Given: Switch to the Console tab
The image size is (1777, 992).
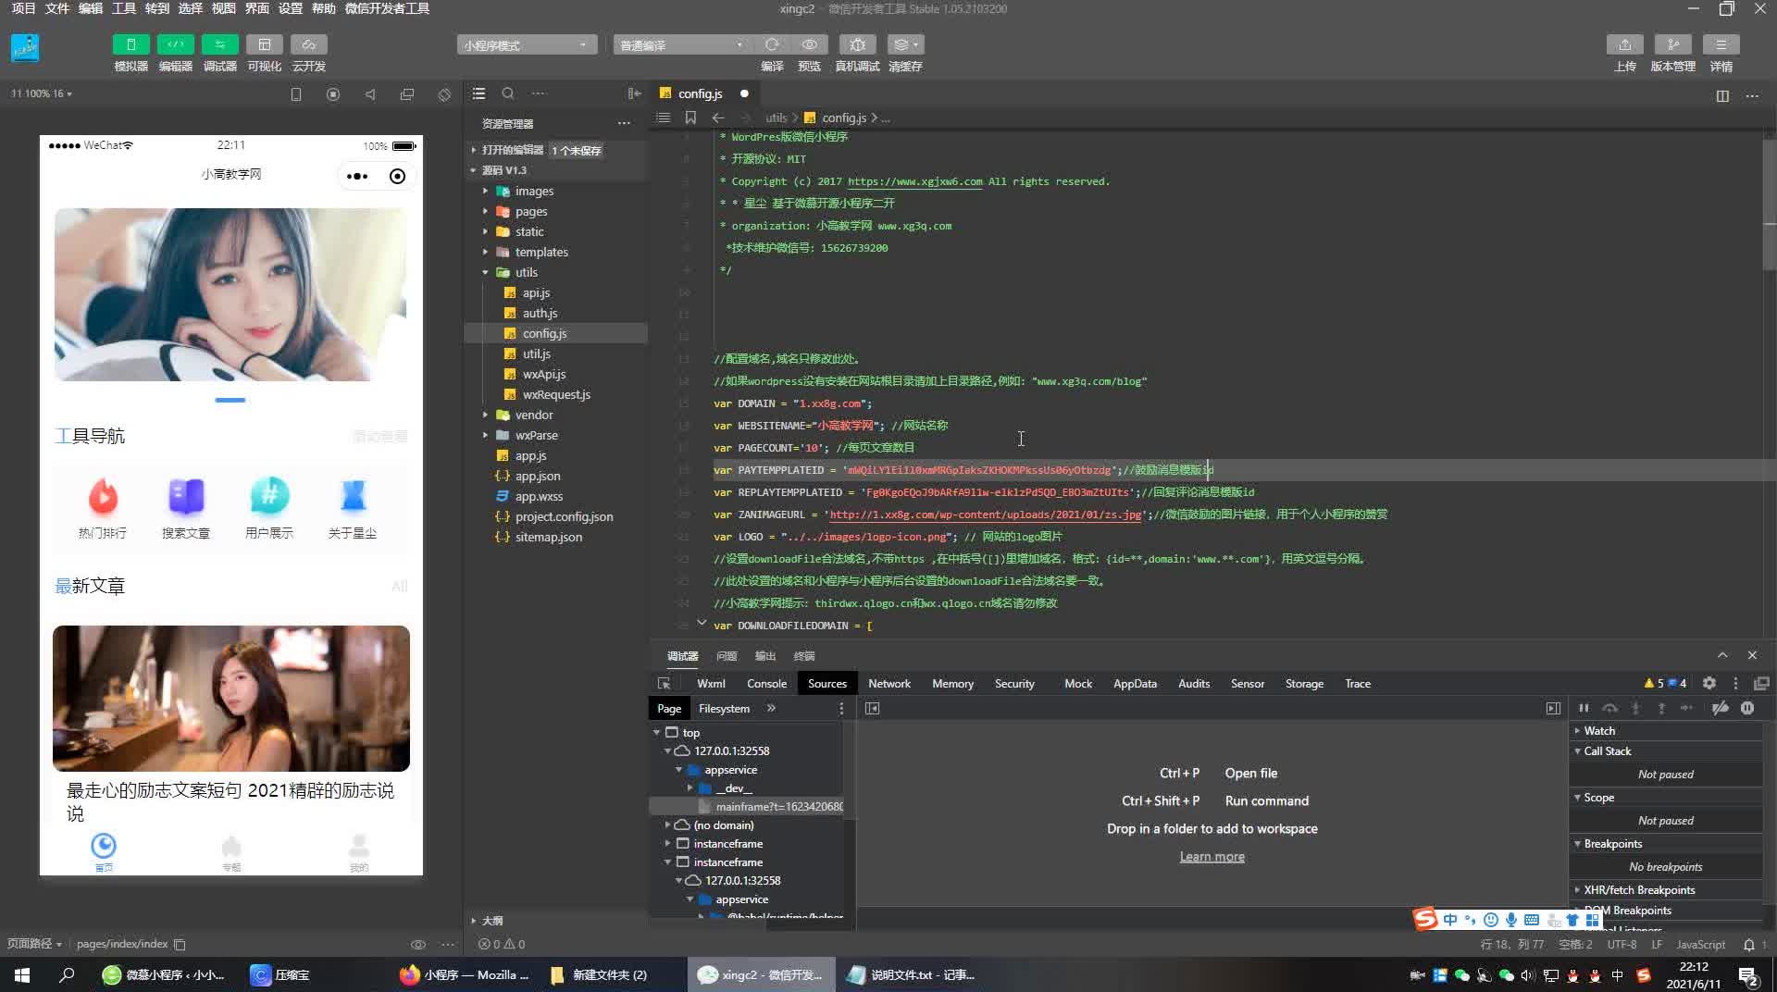Looking at the screenshot, I should tap(766, 683).
